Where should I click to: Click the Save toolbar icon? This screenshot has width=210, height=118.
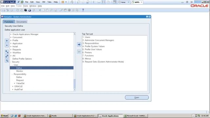[17, 10]
